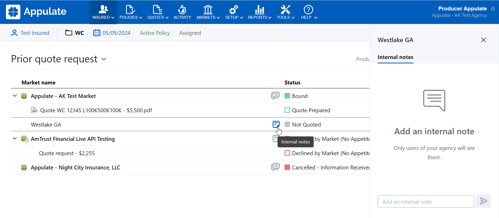Open the Quote WC 12345 PDF file

point(96,110)
